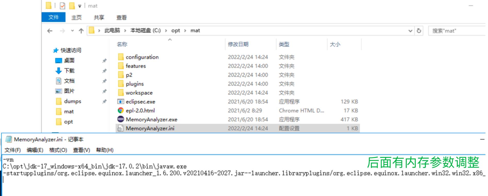This screenshot has width=488, height=196.
Task: Open Notepad 格式(O) menu
Action: pos(58,150)
